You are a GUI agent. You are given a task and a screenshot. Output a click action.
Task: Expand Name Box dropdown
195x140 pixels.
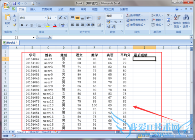[x=34, y=37]
